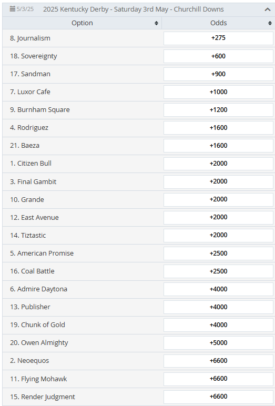The image size is (275, 406).
Task: Pick Sovereignty at +600
Action: [x=218, y=56]
